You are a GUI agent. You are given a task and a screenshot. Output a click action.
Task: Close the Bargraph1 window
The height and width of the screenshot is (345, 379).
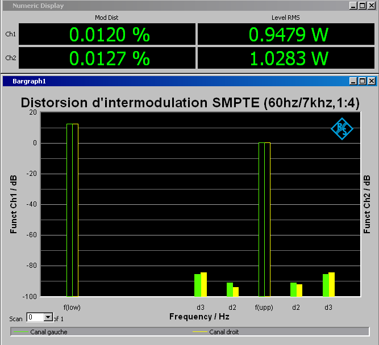(x=371, y=81)
